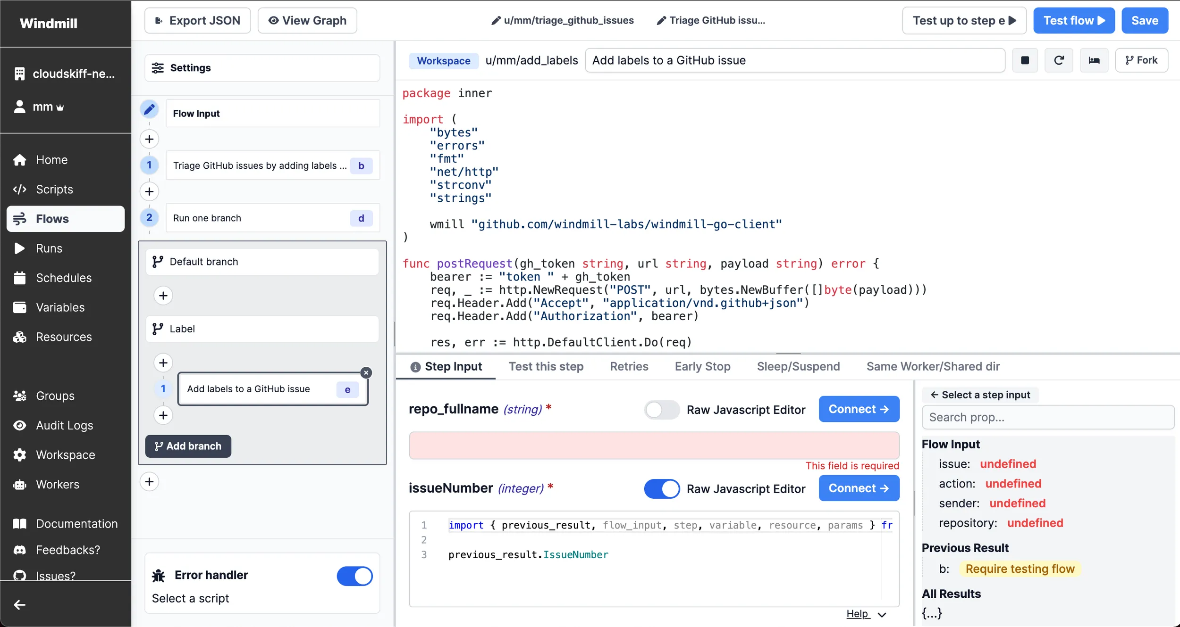Disable Raw Javascript Editor for issueNumber

pos(662,489)
